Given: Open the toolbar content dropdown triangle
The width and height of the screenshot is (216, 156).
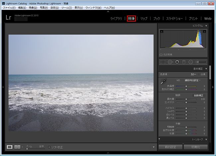Looking at the screenshot, I should point(154,147).
